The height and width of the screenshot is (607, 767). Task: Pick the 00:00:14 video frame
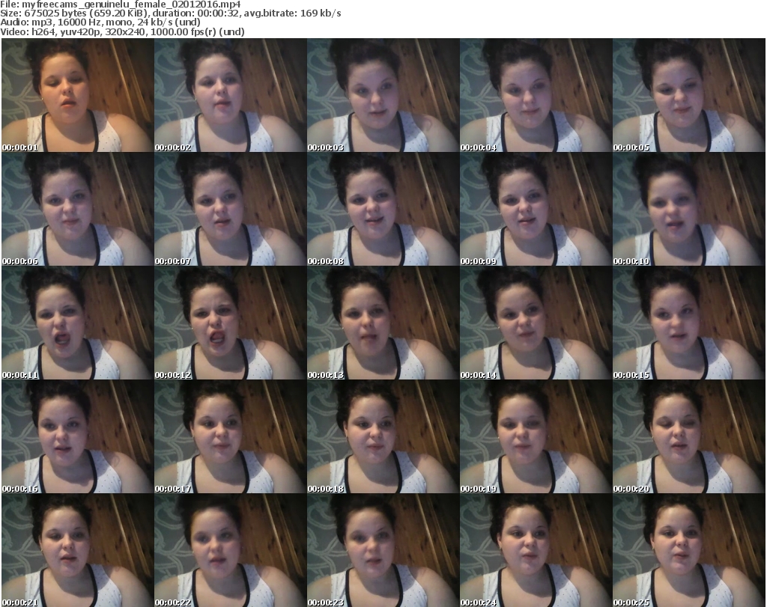tap(536, 323)
